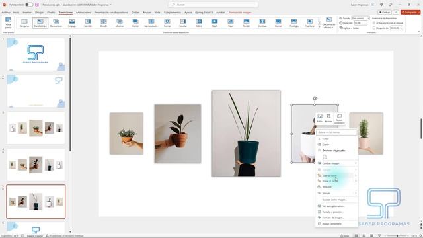The image size is (423, 238).
Task: Apply the Barrido transition
Action: click(88, 23)
